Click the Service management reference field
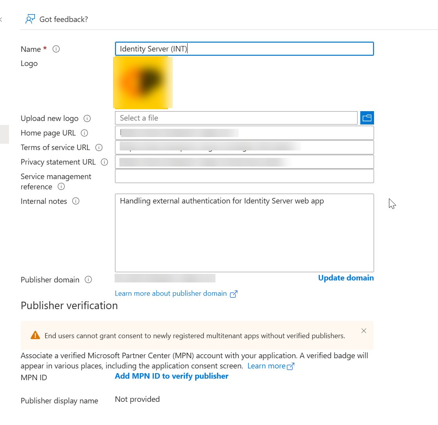This screenshot has height=425, width=438. (x=245, y=176)
